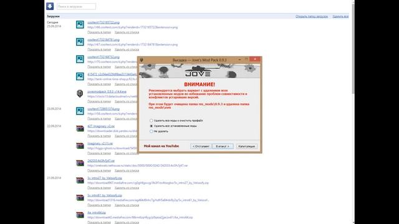399x224 pixels.
Task: Show 5v_intro27_by_Velosofy.zip in folder
Action: coord(99,188)
